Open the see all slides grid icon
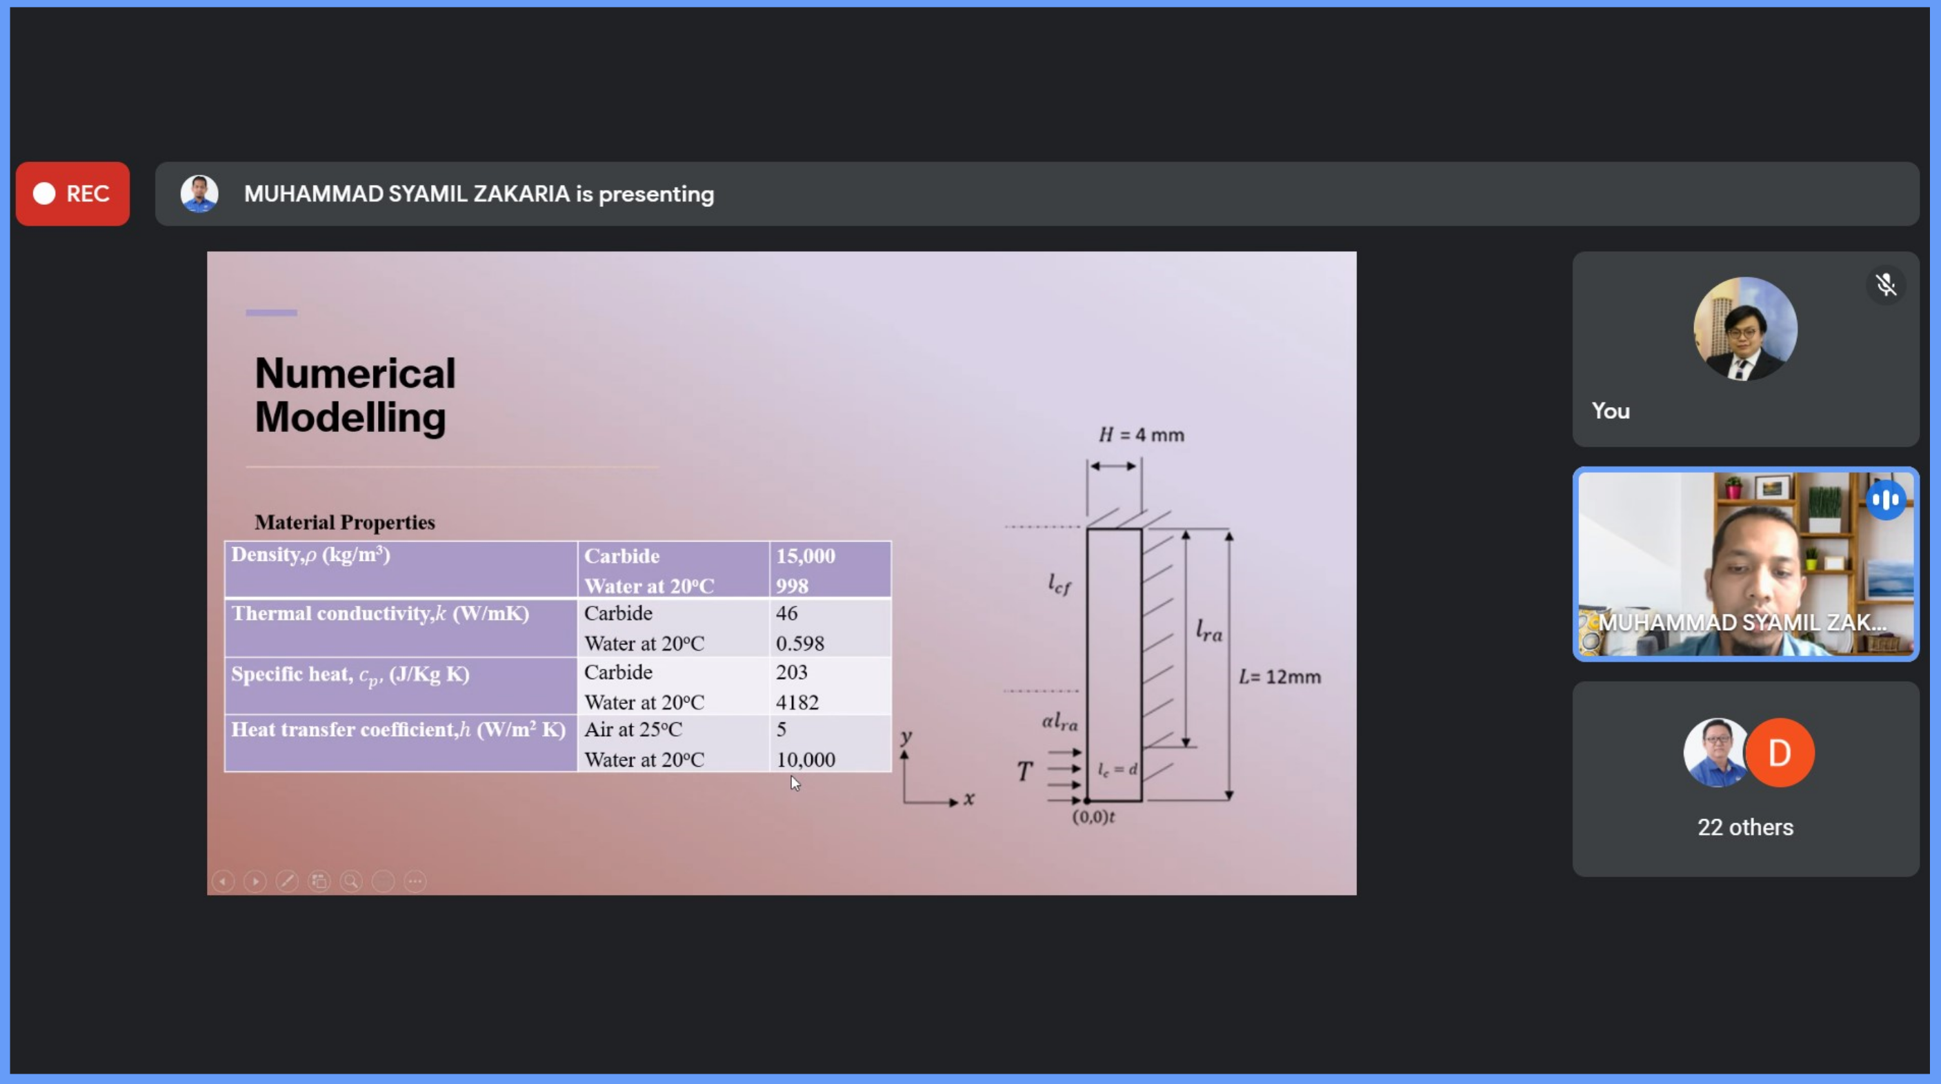The height and width of the screenshot is (1084, 1941). 319,880
